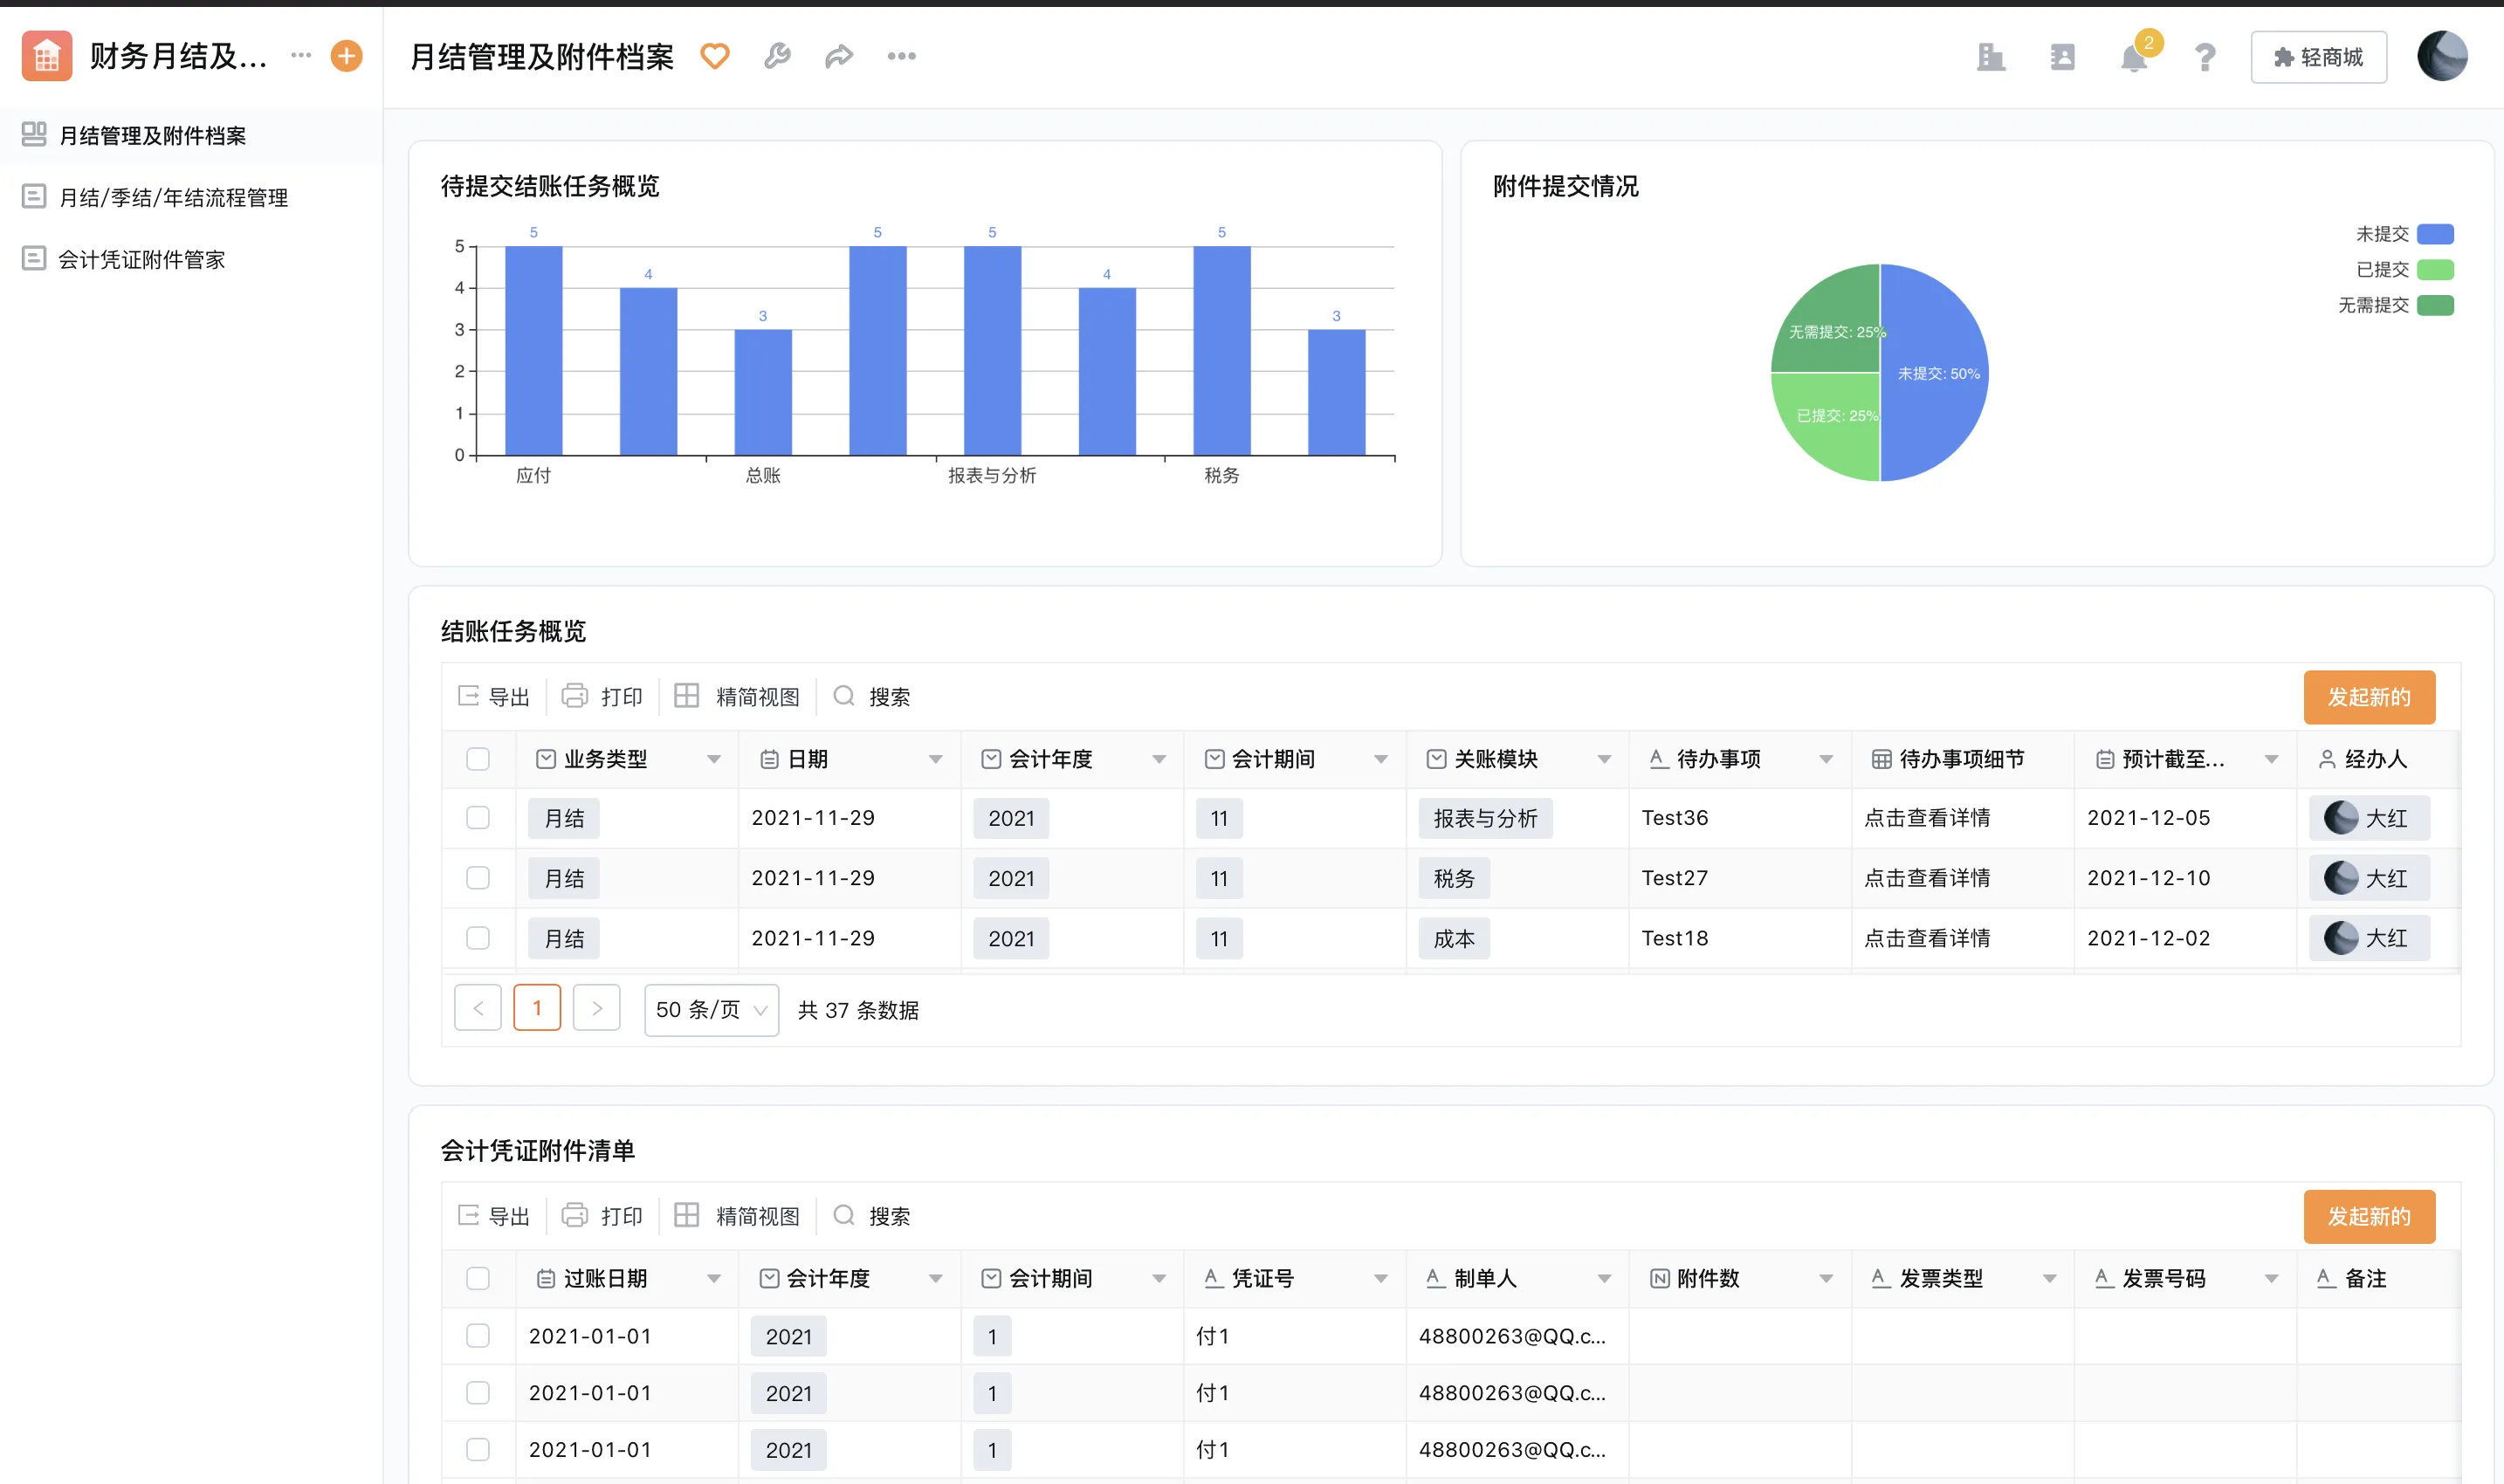
Task: Click the 轻商城 button
Action: 2318,58
